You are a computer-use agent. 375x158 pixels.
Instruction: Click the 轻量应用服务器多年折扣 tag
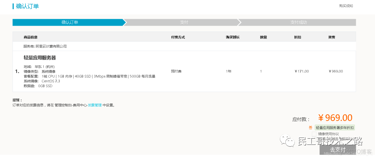point(335,128)
